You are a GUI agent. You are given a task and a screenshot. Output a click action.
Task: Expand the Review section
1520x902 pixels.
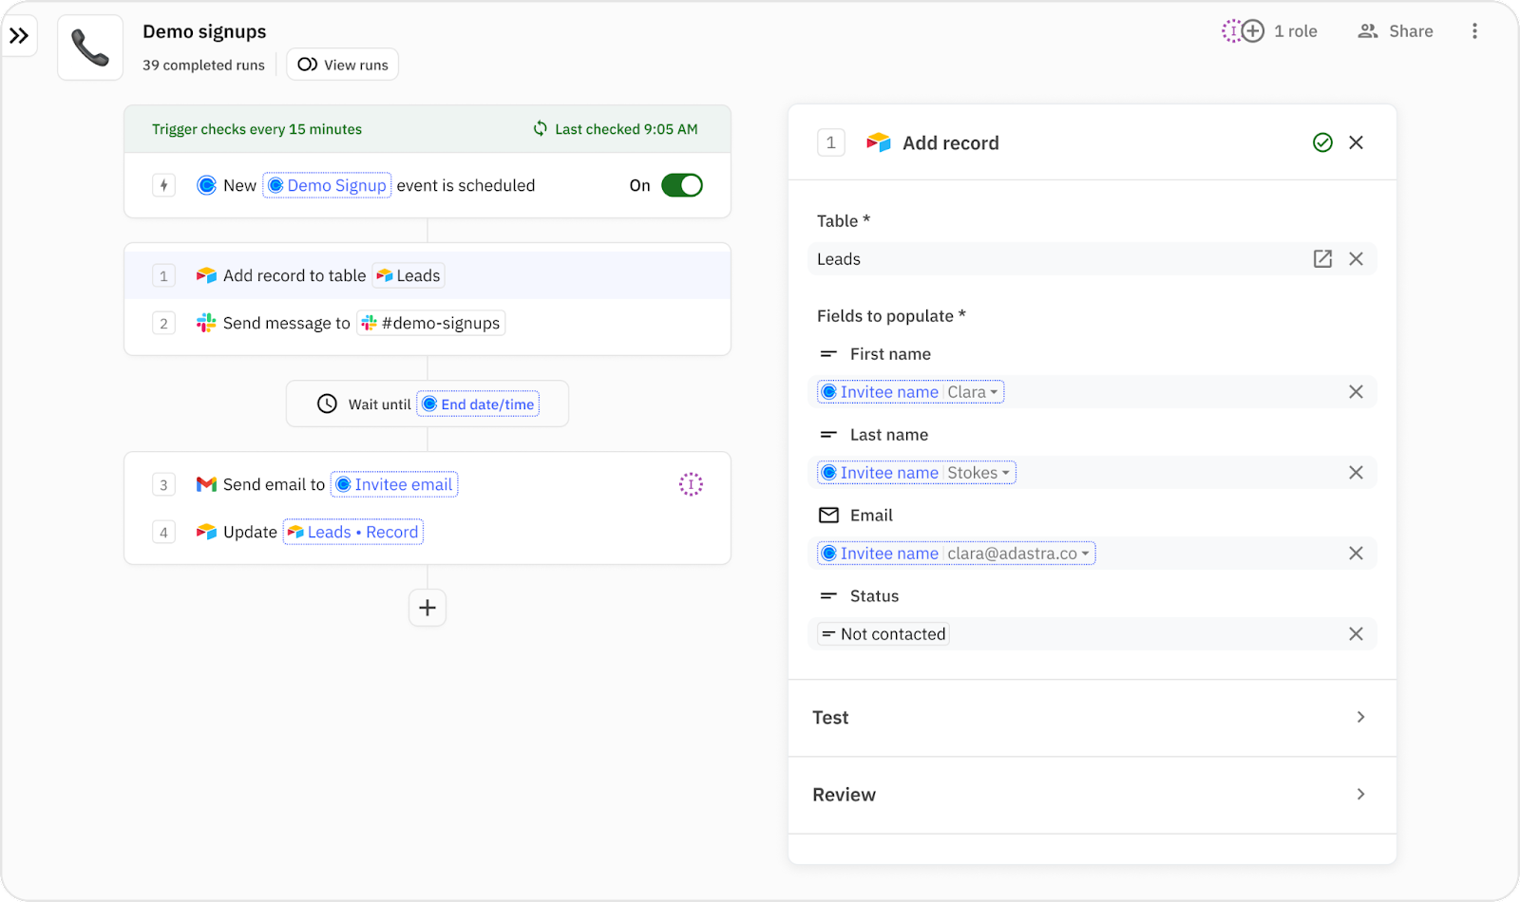coord(1092,795)
